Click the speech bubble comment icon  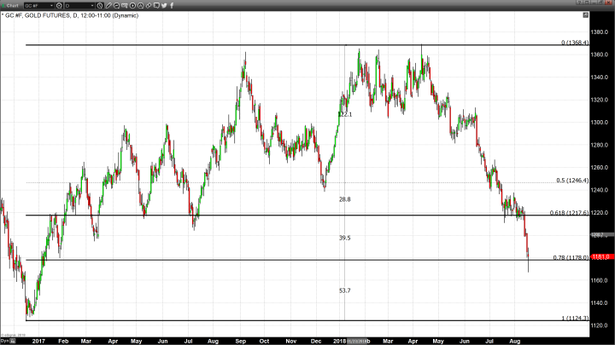coord(156,5)
